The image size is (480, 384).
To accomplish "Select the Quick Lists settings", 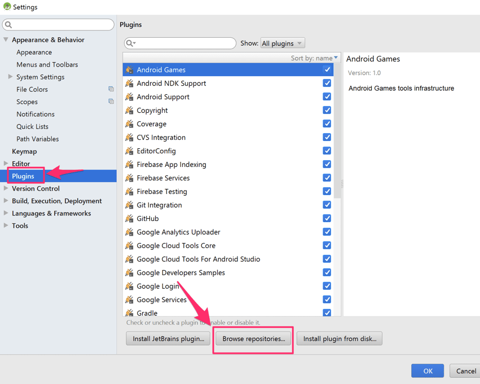I will [33, 126].
